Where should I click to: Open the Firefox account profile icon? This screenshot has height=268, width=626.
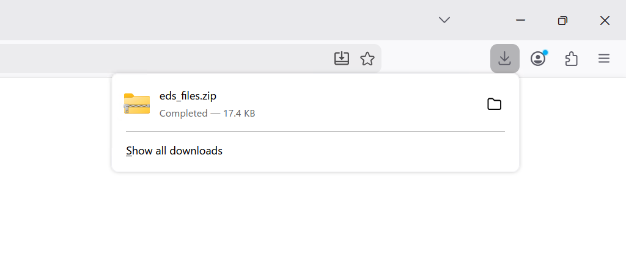point(538,59)
